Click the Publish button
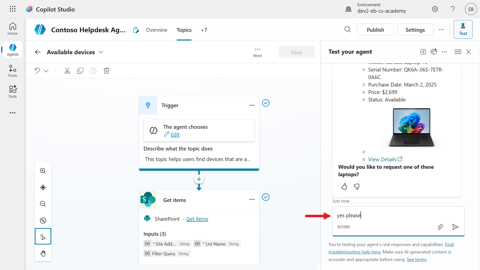Image resolution: width=480 pixels, height=270 pixels. [375, 30]
